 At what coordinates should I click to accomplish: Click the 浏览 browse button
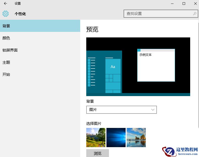click(x=98, y=153)
